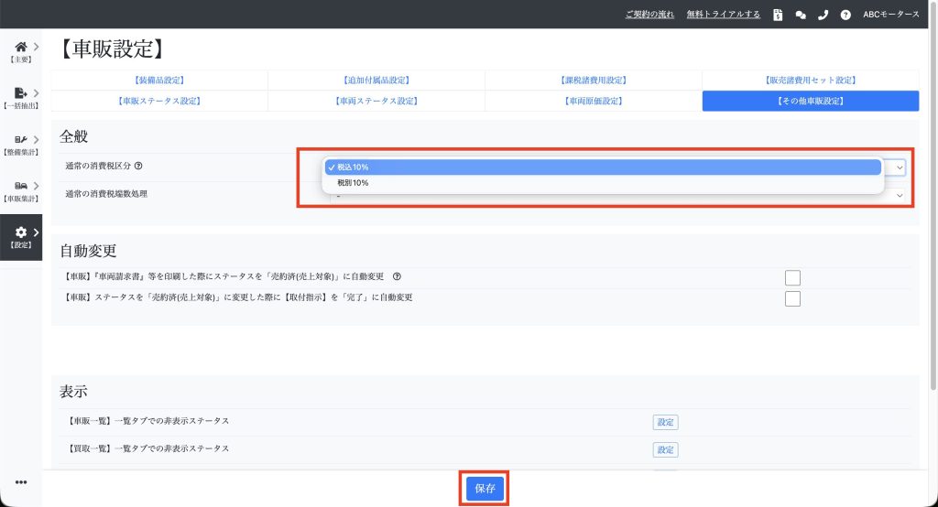938x507 pixels.
Task: Click the phone icon in top bar
Action: (823, 15)
